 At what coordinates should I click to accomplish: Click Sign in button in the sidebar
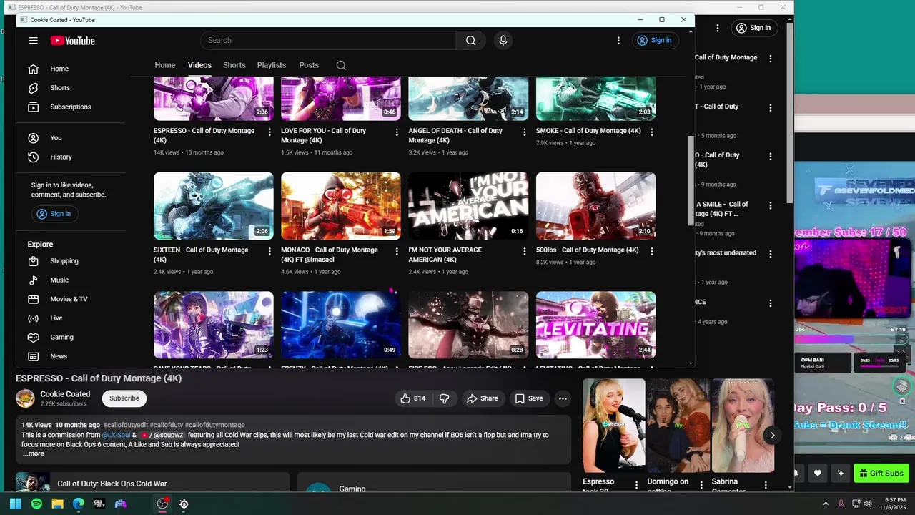point(54,214)
